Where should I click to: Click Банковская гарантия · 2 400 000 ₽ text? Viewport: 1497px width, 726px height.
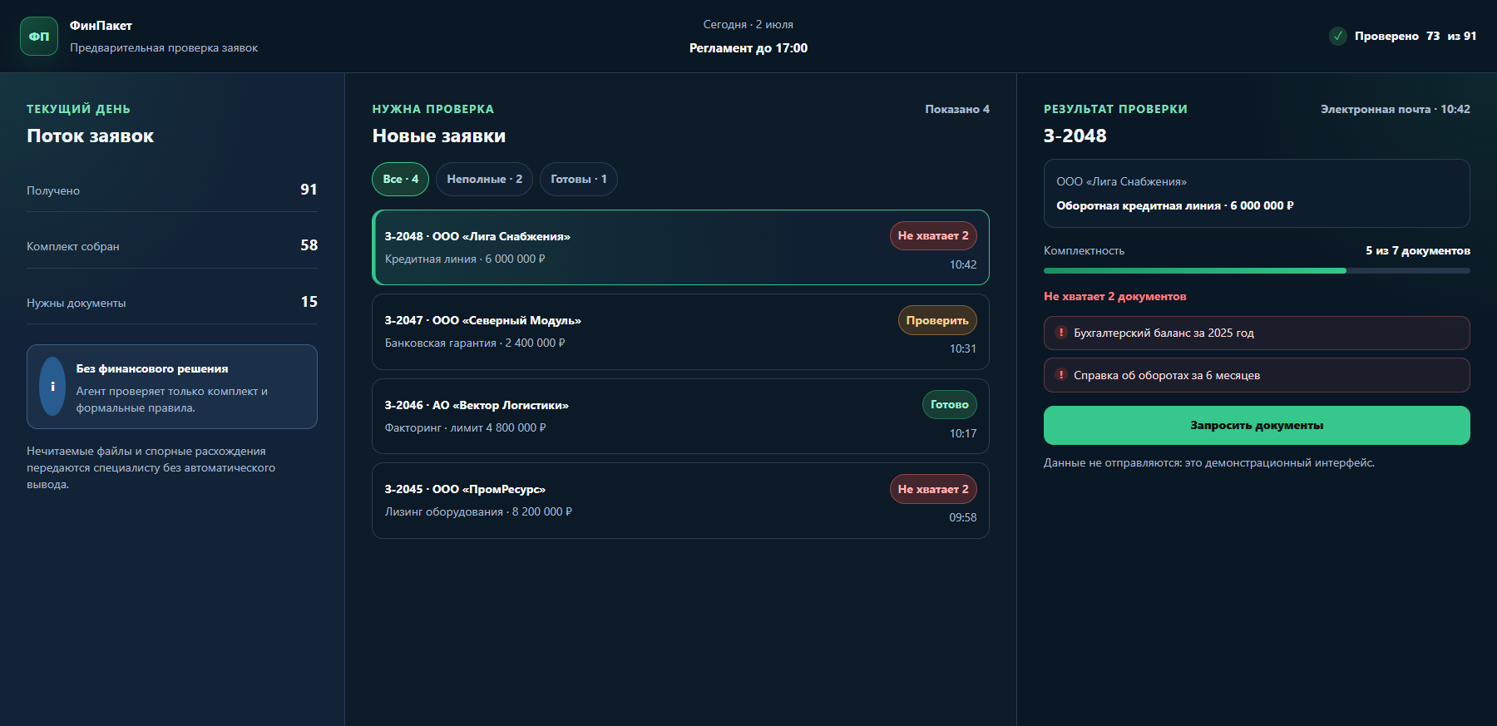(x=475, y=343)
